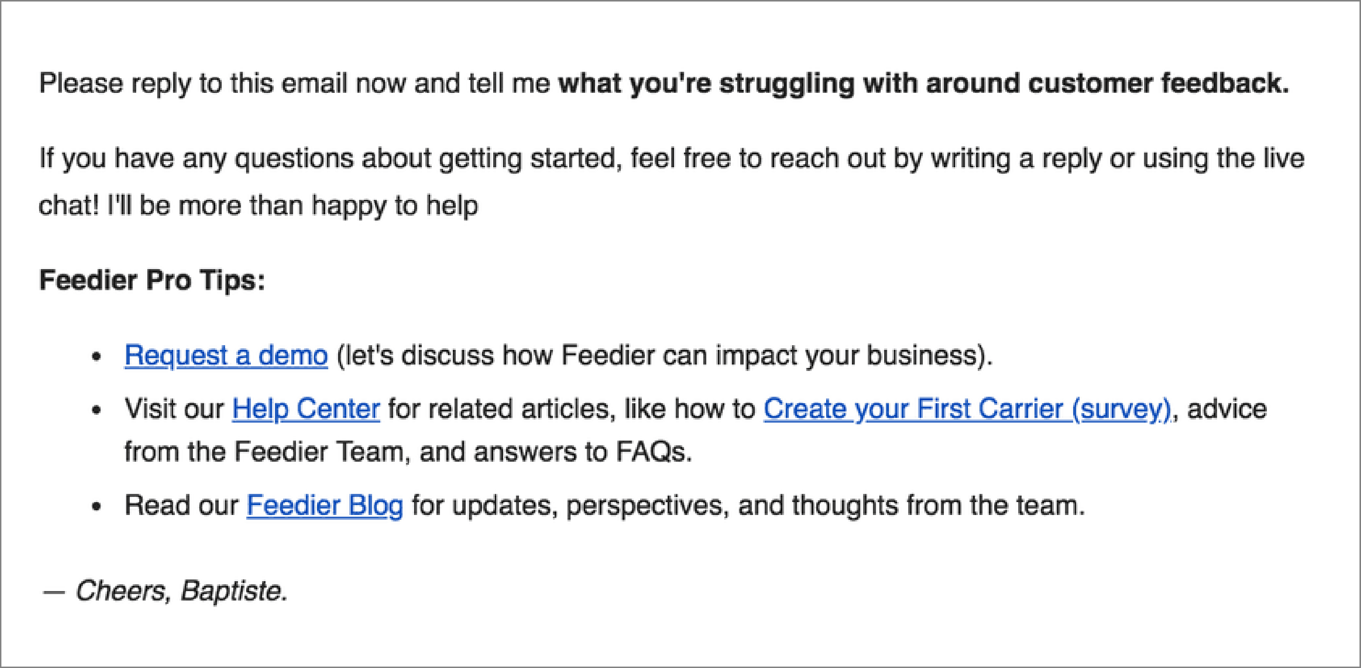
Task: Click 'for related articles, like how to' text
Action: click(571, 409)
